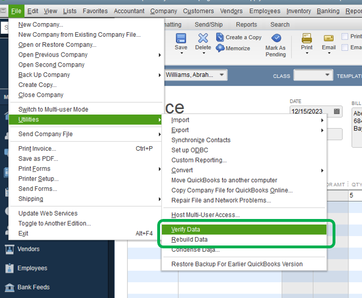
Task: Choose Exit from File menu
Action: coord(85,234)
